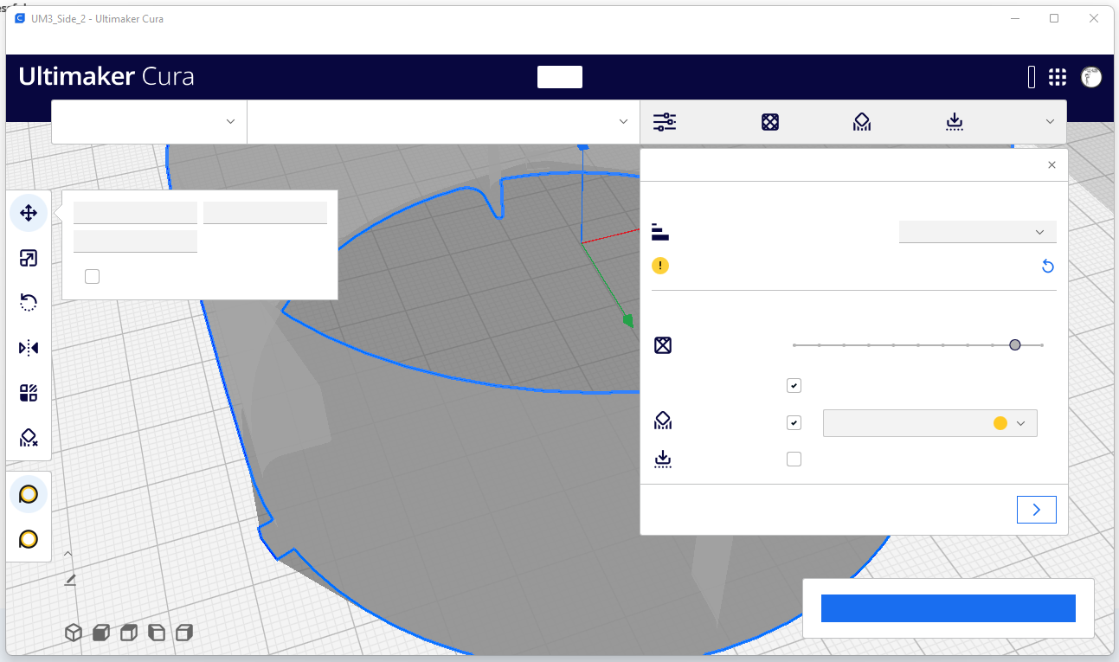Close the print settings panel
This screenshot has width=1119, height=662.
tap(1051, 164)
